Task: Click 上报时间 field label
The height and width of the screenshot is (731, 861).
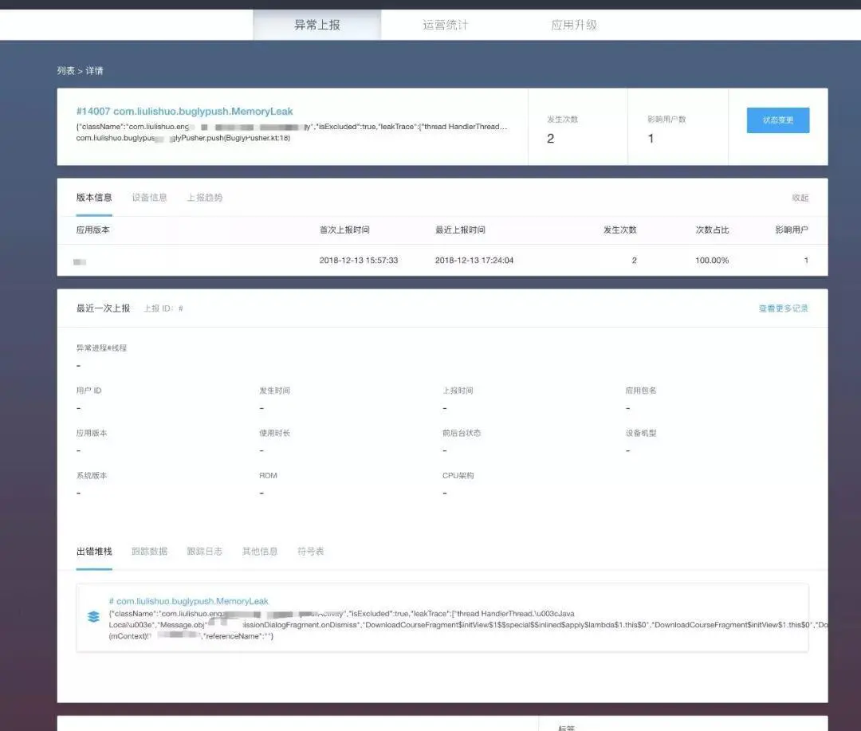Action: click(x=458, y=391)
